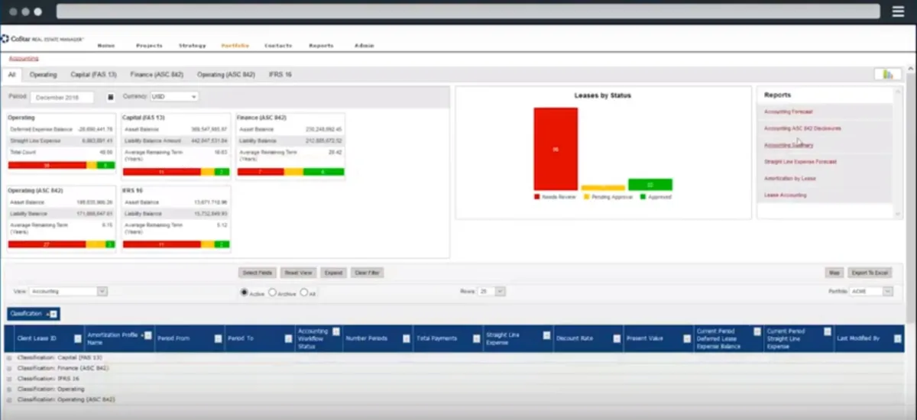Select the Active radio button
This screenshot has width=917, height=420.
tap(245, 292)
